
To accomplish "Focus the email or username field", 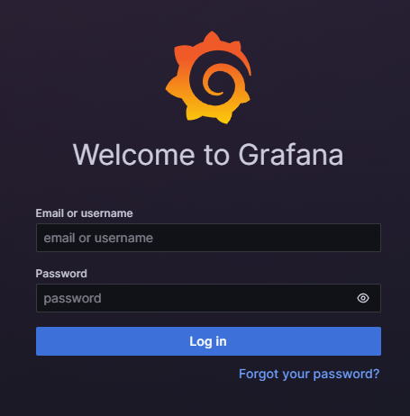I will (x=208, y=238).
